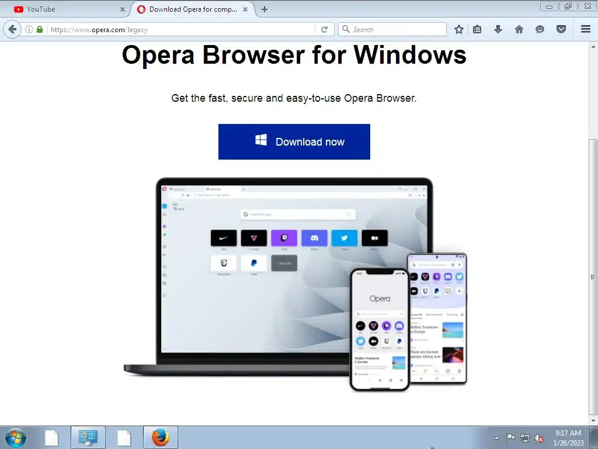Open the chat smiley icon in the toolbar
The image size is (598, 449).
[540, 29]
